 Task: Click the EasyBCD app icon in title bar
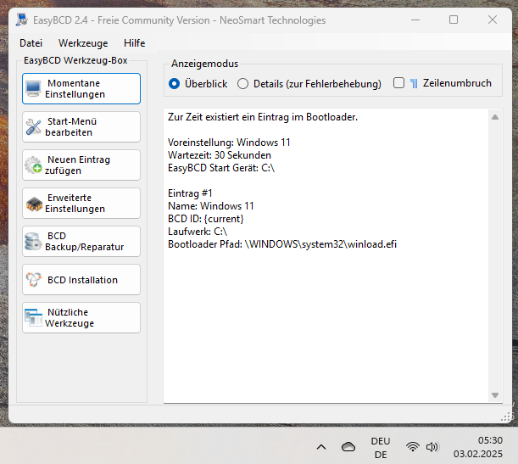[22, 20]
